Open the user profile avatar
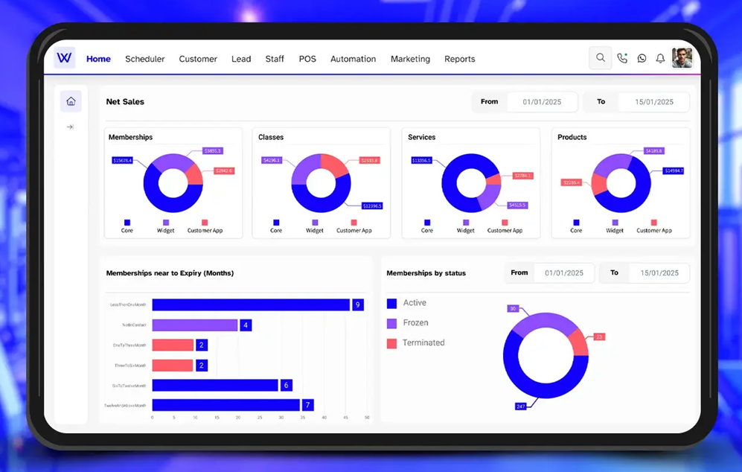This screenshot has width=742, height=472. point(682,57)
